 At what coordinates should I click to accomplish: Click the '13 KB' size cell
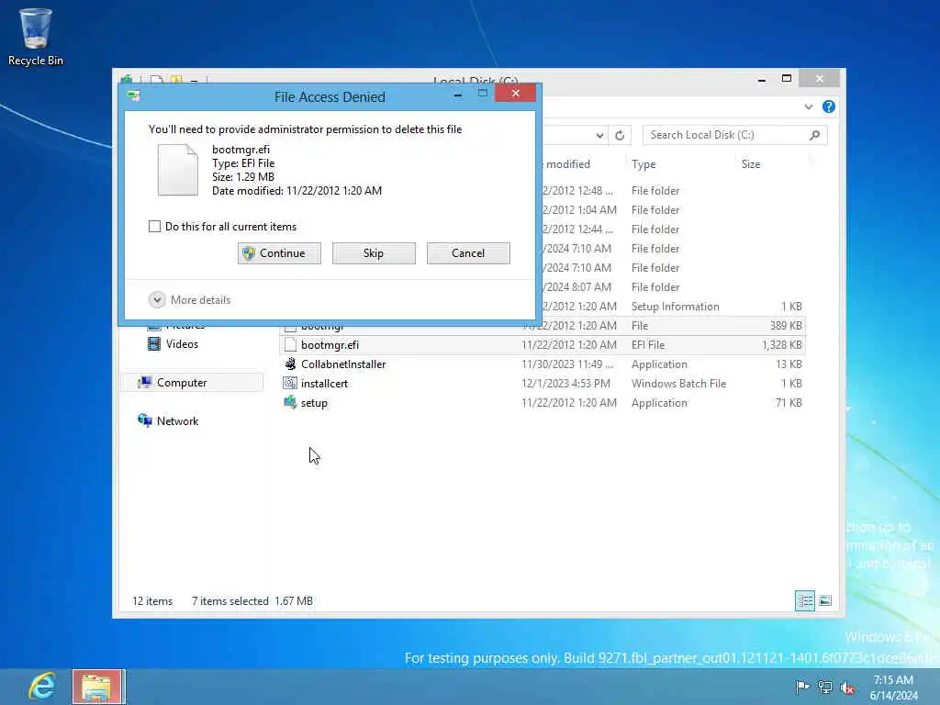[789, 364]
